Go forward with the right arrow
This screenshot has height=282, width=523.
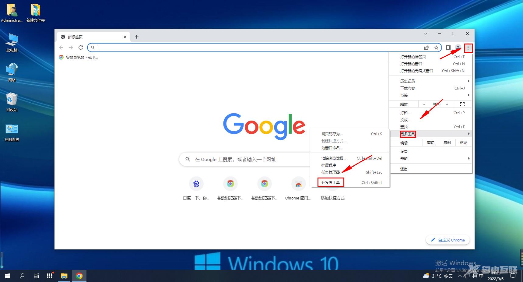[x=71, y=48]
